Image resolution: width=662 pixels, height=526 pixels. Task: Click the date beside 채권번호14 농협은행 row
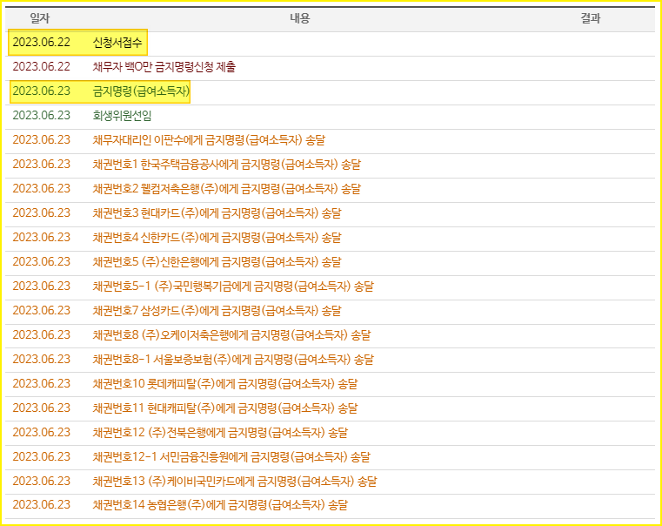[42, 505]
